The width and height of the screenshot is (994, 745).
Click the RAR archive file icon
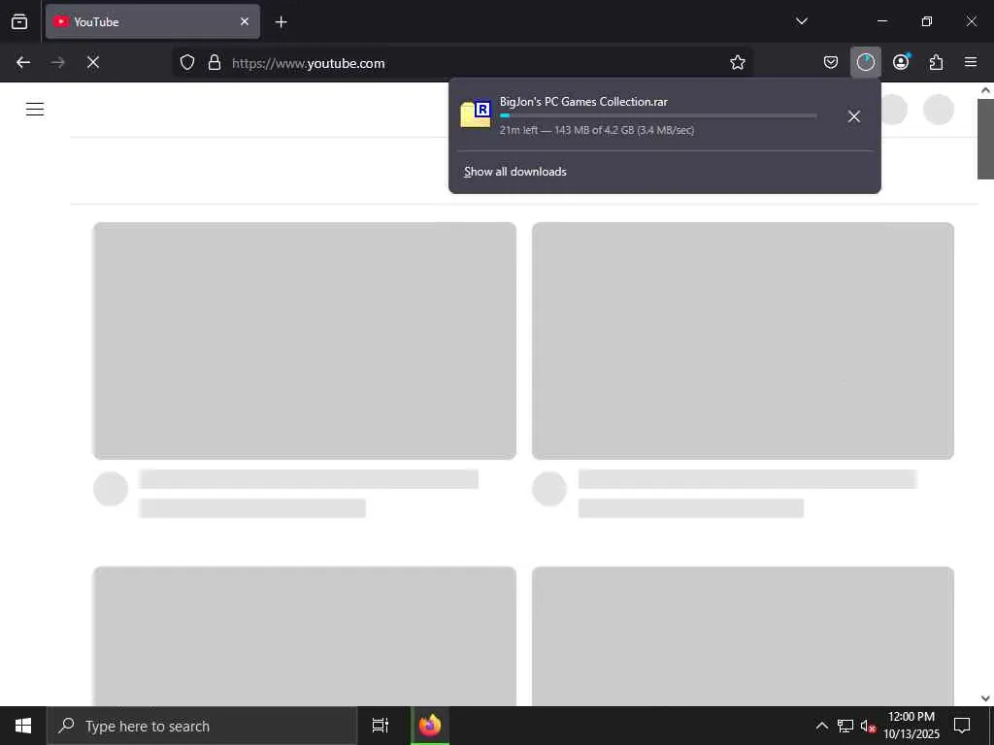click(x=476, y=113)
